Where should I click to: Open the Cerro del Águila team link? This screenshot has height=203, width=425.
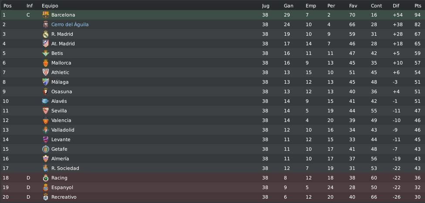tap(70, 24)
